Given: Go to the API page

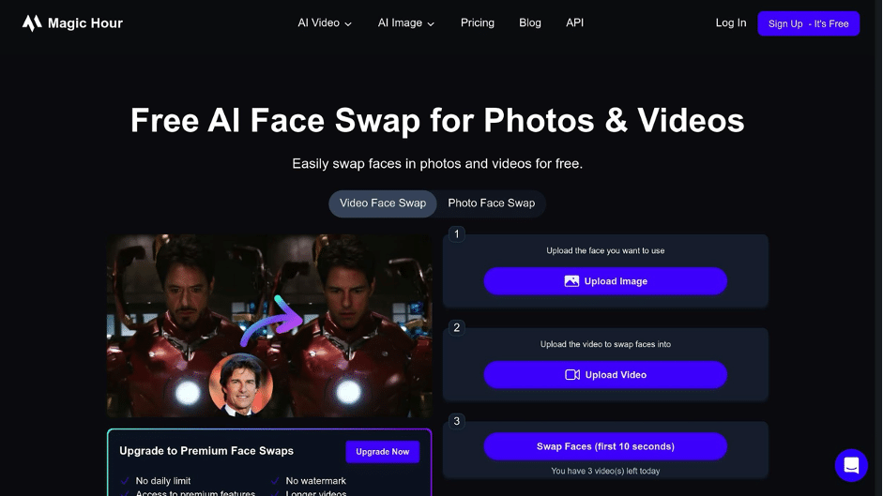Looking at the screenshot, I should pos(574,23).
